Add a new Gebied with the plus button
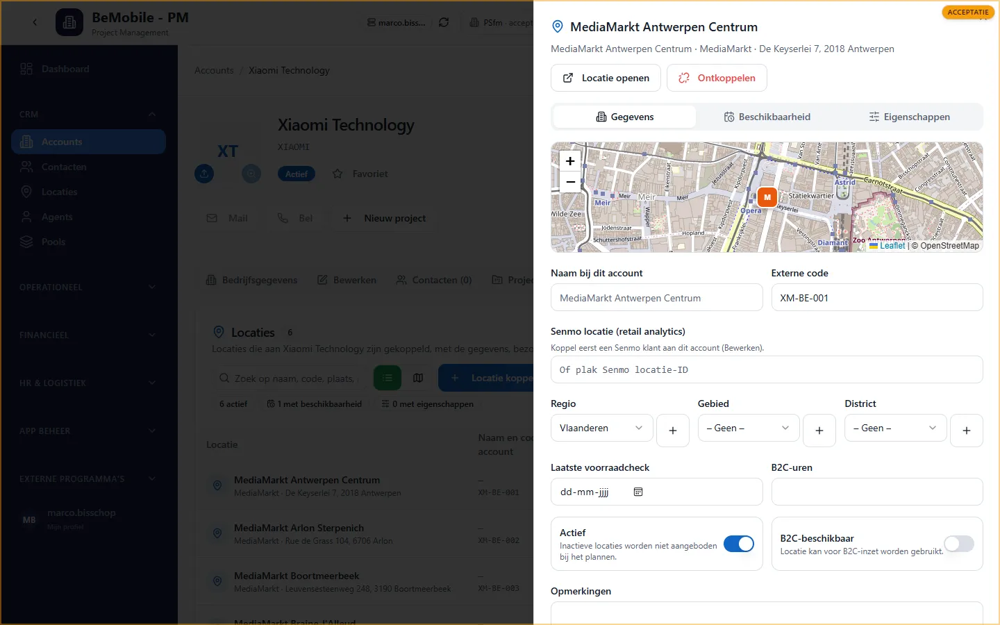Image resolution: width=1000 pixels, height=625 pixels. click(x=819, y=431)
